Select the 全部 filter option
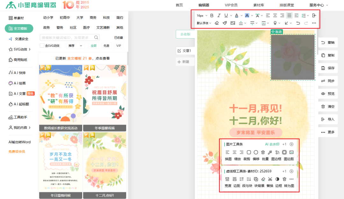The image size is (344, 199). (94, 45)
